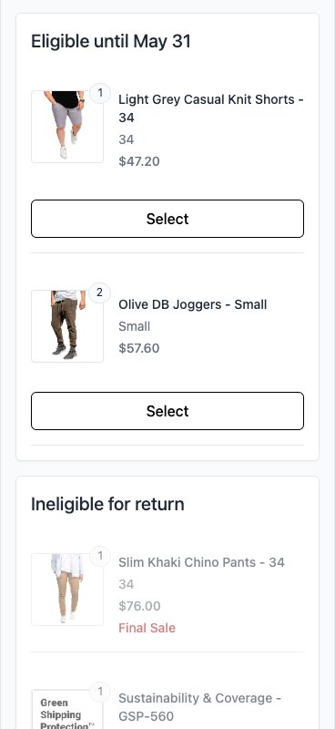335x729 pixels.
Task: Click the Light Grey Casual Knit Shorts title
Action: point(211,108)
